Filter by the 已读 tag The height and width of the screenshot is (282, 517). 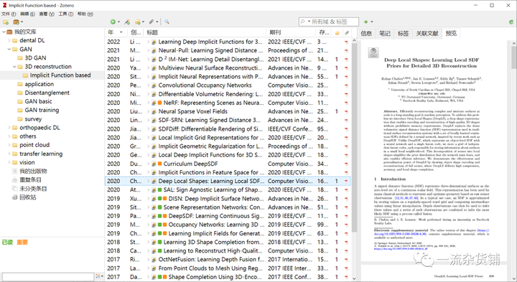7,243
